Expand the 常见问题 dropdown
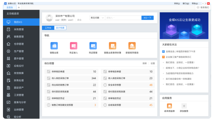This screenshot has width=213, height=122. click(x=97, y=18)
